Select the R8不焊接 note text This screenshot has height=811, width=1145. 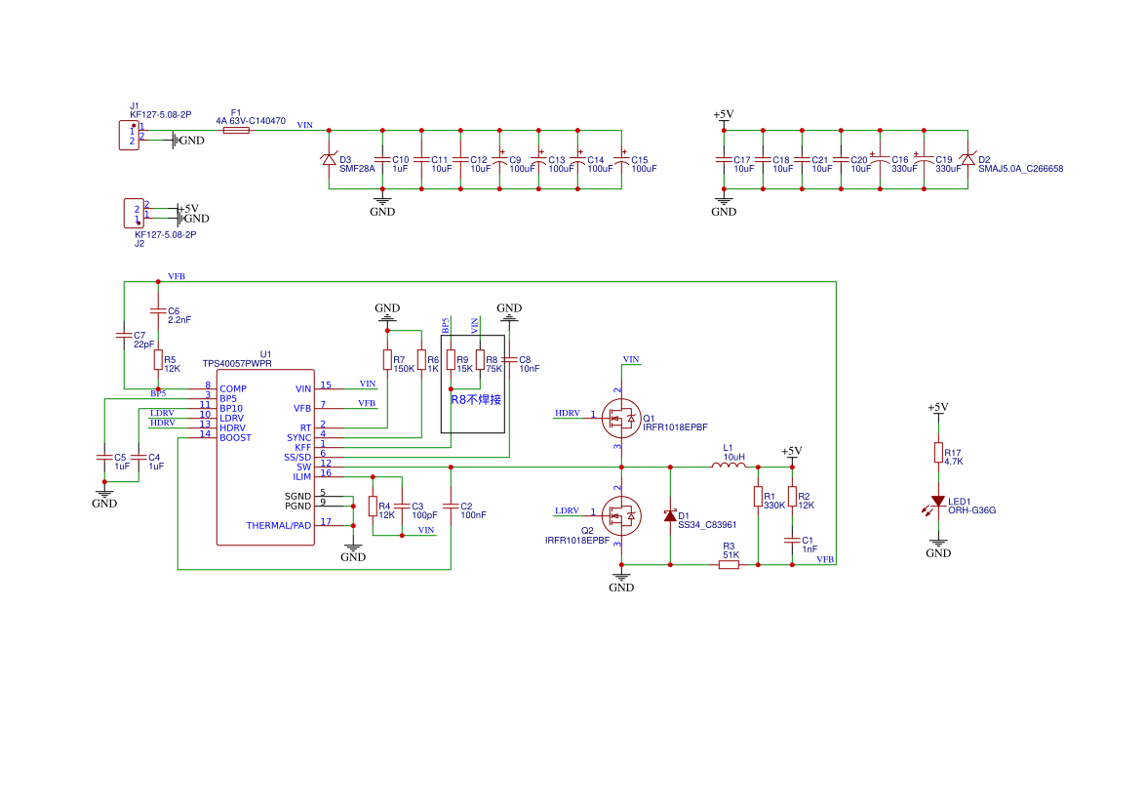click(x=476, y=400)
